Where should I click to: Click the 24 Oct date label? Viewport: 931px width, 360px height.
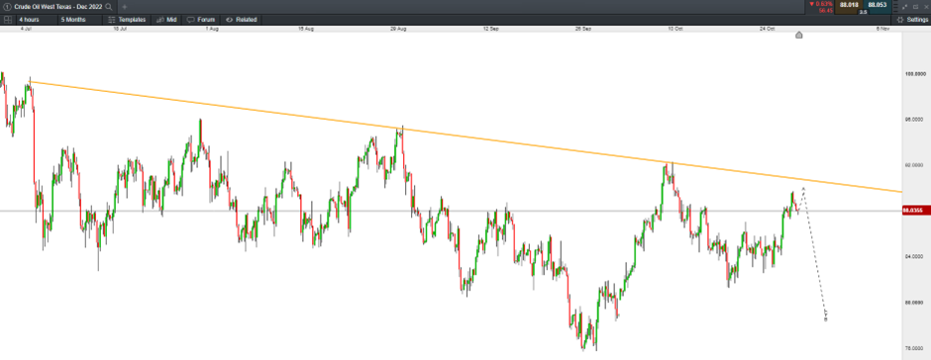[x=768, y=29]
